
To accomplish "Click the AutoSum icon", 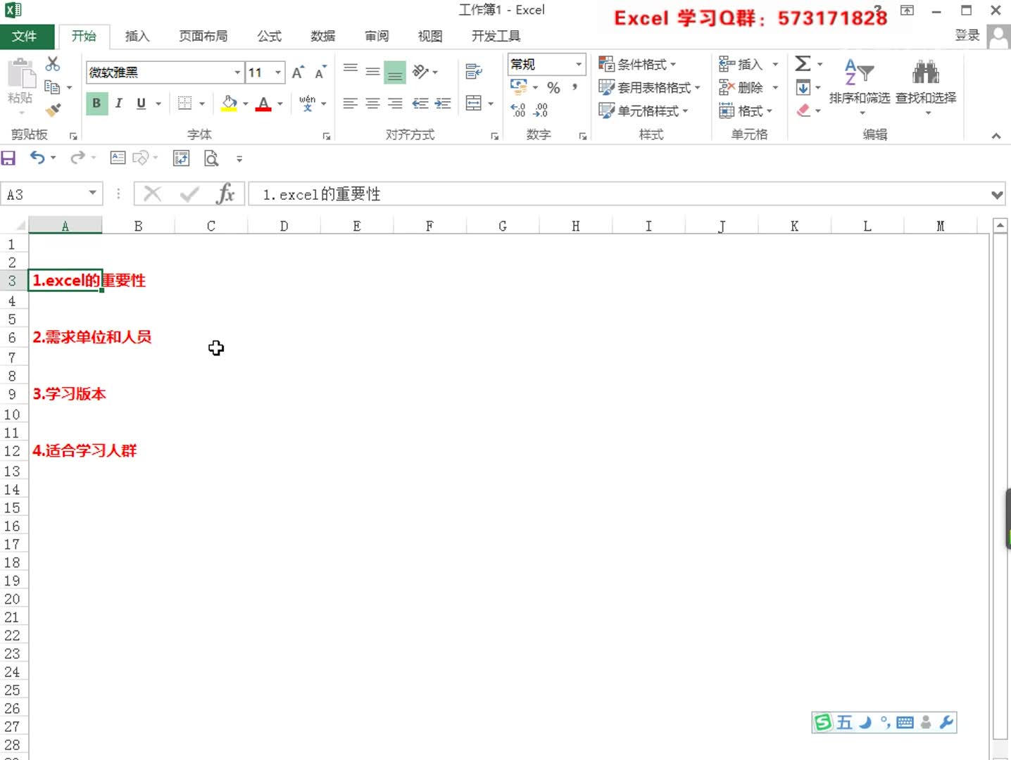I will 803,64.
